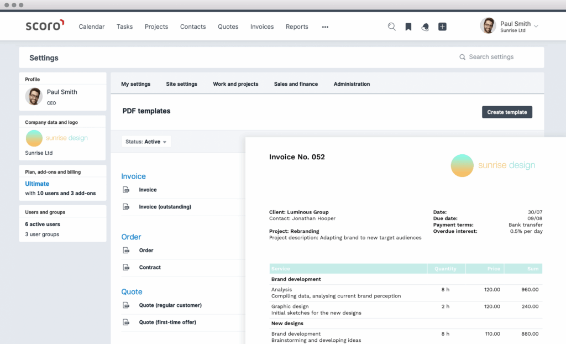The width and height of the screenshot is (566, 344).
Task: Expand the Paul Smith account chevron
Action: click(536, 26)
